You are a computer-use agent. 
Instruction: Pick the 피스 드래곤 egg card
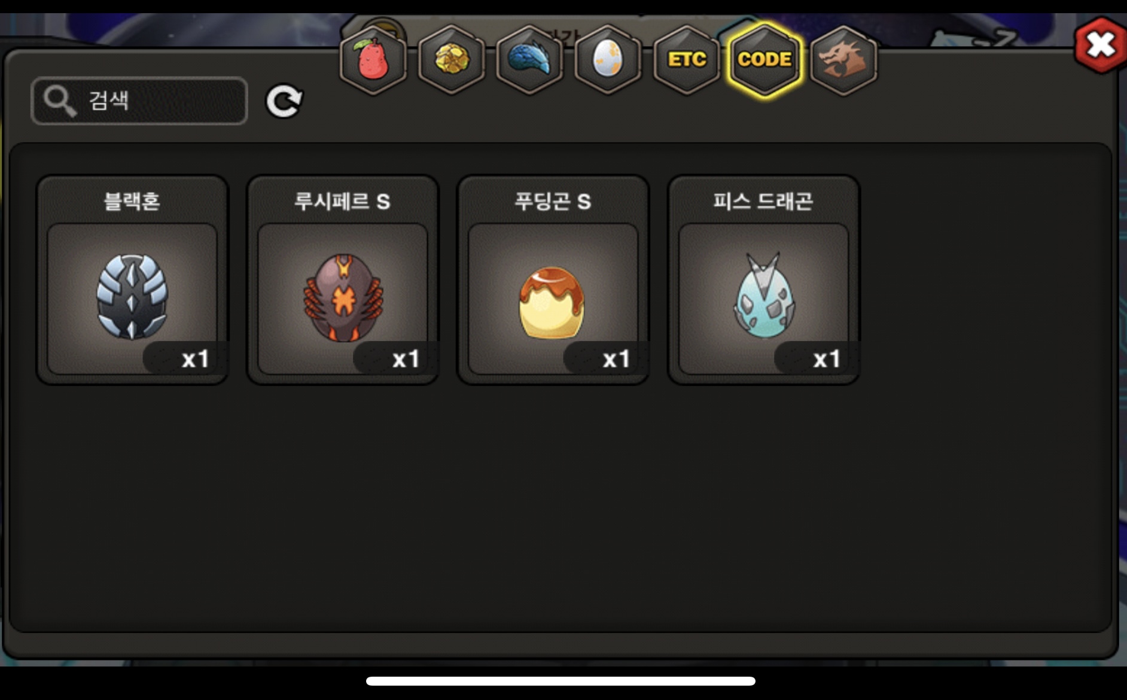[x=764, y=280]
